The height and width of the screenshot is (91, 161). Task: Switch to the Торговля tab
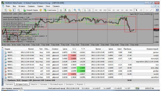coord(9,84)
